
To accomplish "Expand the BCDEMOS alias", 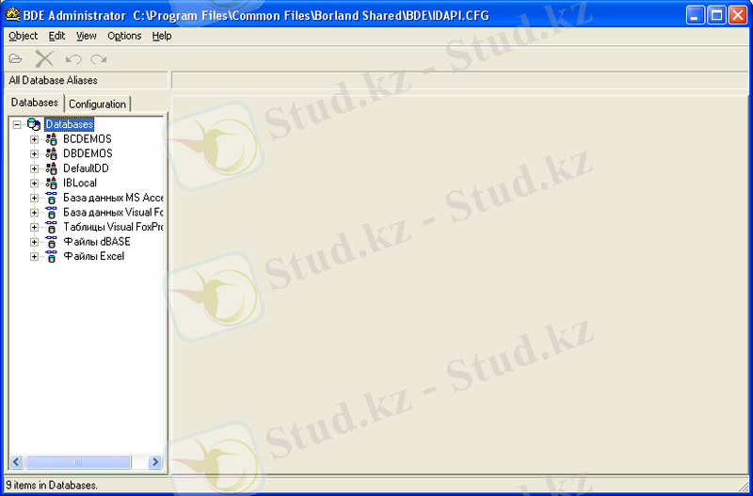I will 34,139.
